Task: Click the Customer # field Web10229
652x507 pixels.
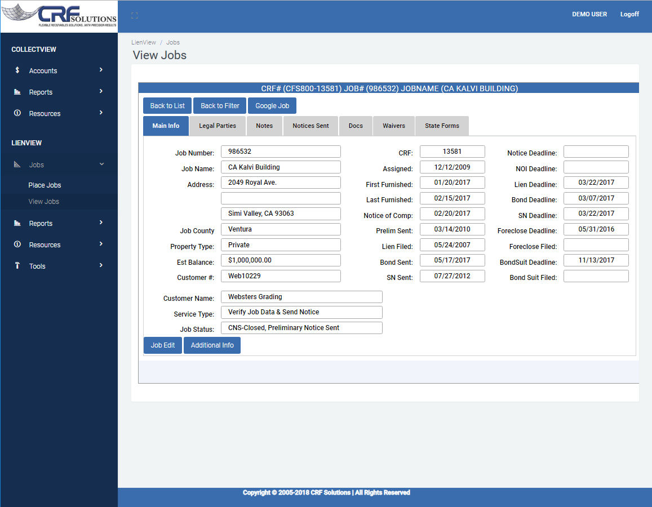Action: pos(281,276)
